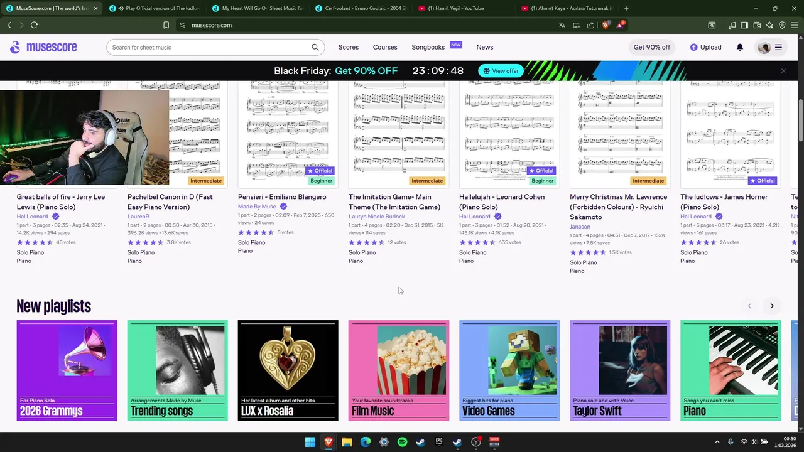This screenshot has width=804, height=452.
Task: Open the Film Music playlist
Action: (x=399, y=370)
